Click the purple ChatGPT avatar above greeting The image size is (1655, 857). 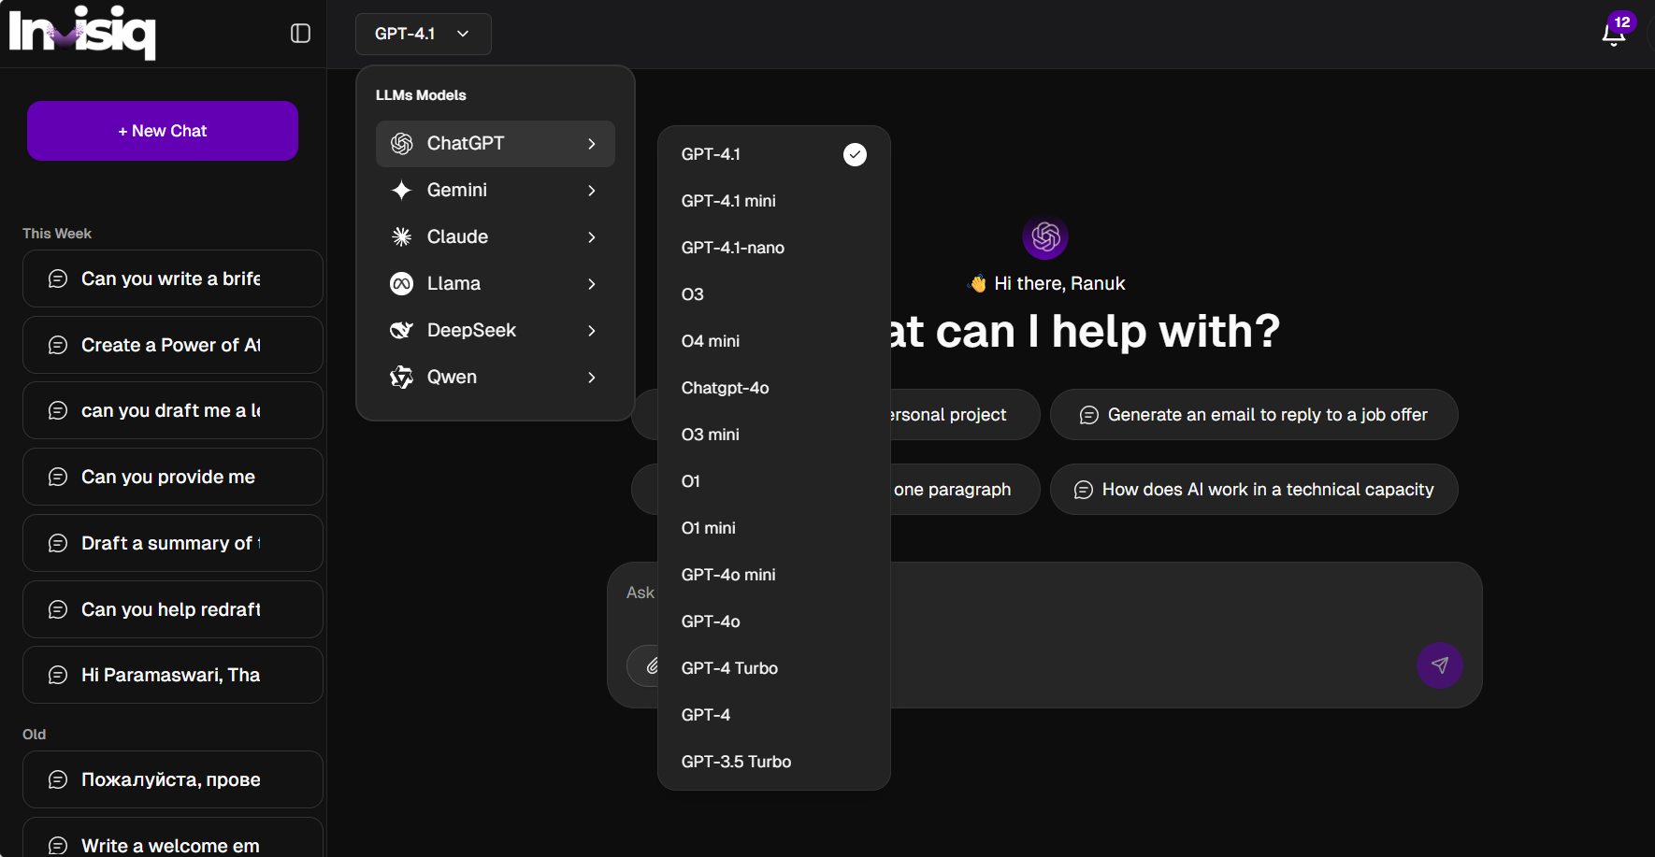1045,237
